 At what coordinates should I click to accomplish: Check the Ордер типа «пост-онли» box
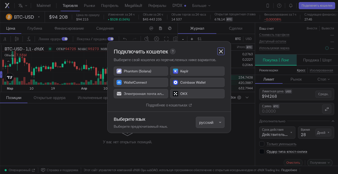[262, 151]
